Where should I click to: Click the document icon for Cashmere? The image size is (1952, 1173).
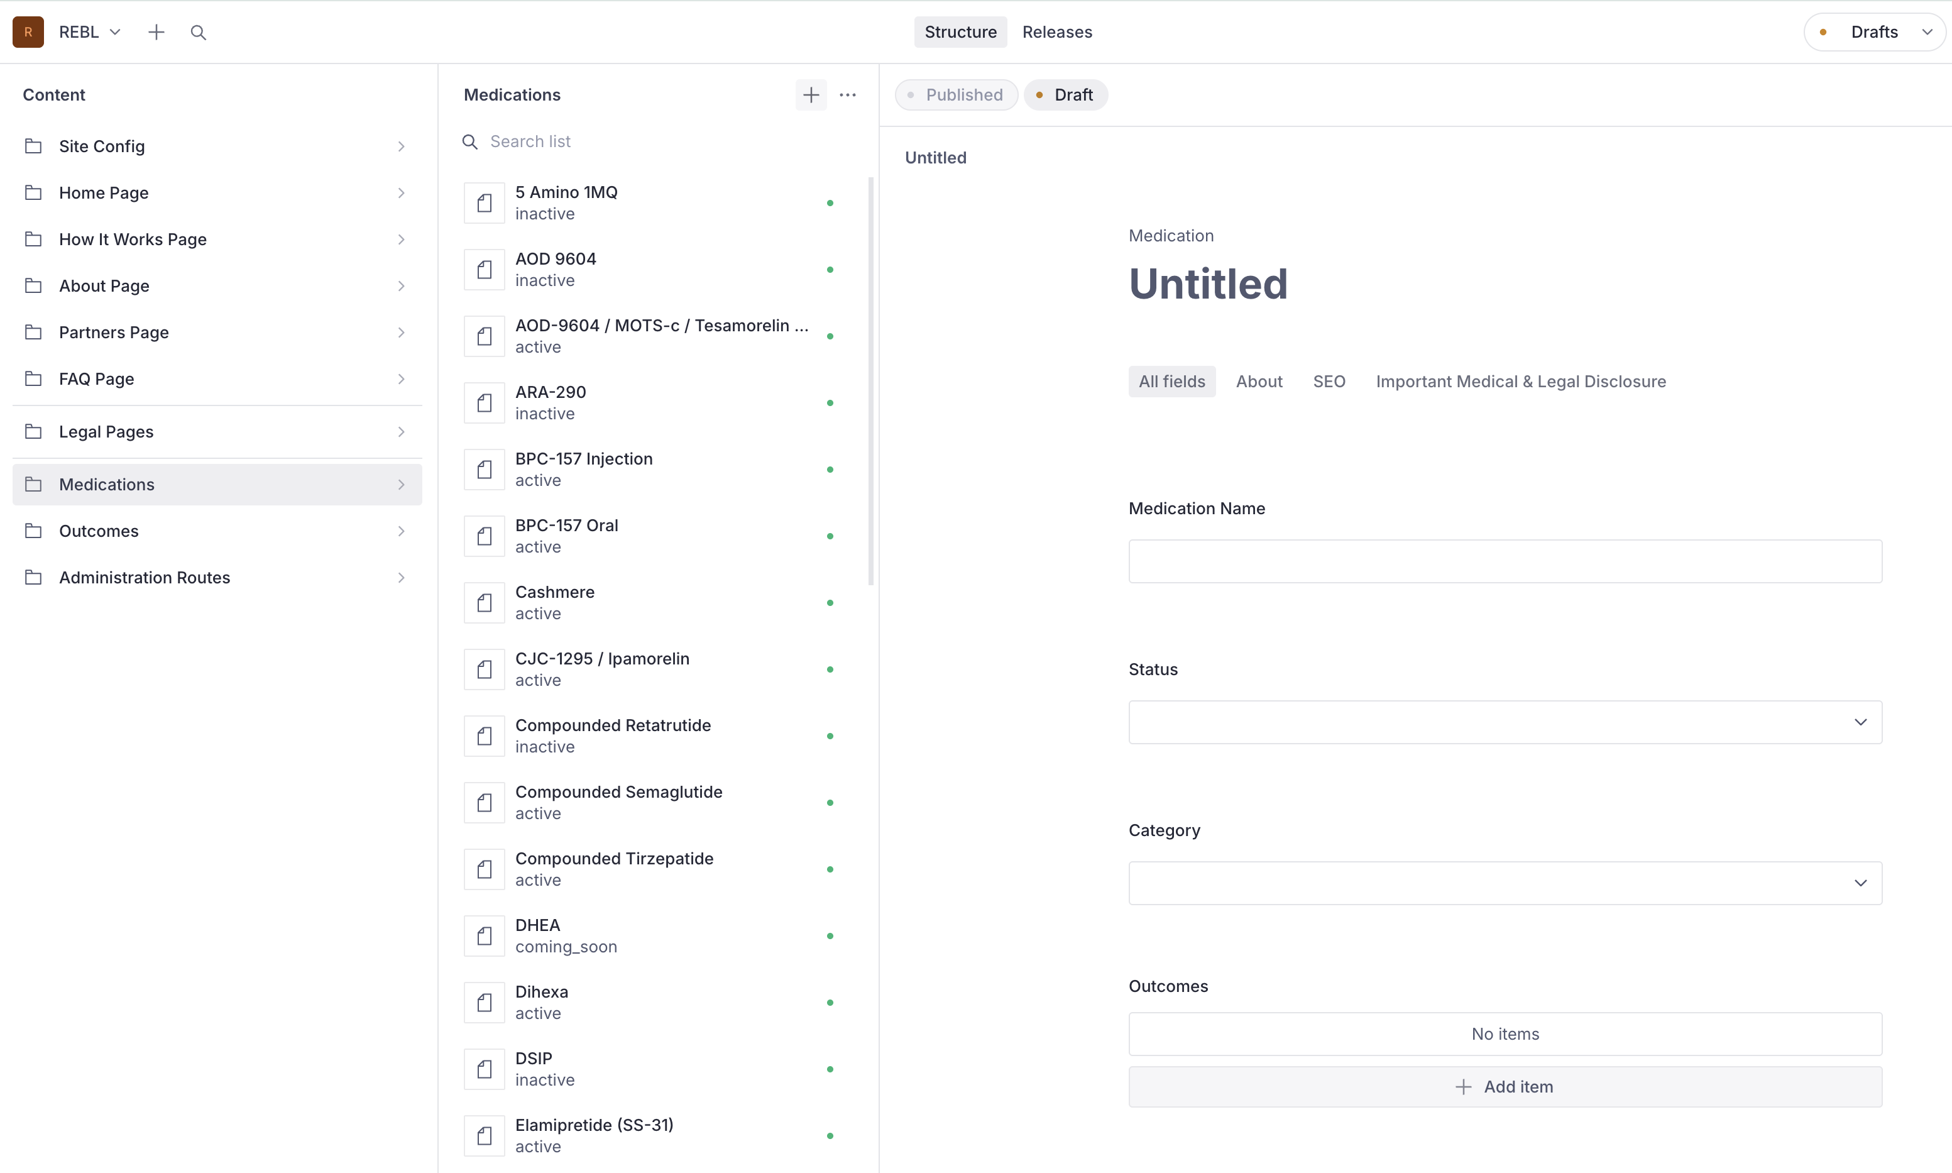(x=485, y=603)
